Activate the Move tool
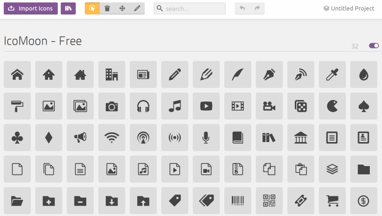The width and height of the screenshot is (382, 216). 122,8
